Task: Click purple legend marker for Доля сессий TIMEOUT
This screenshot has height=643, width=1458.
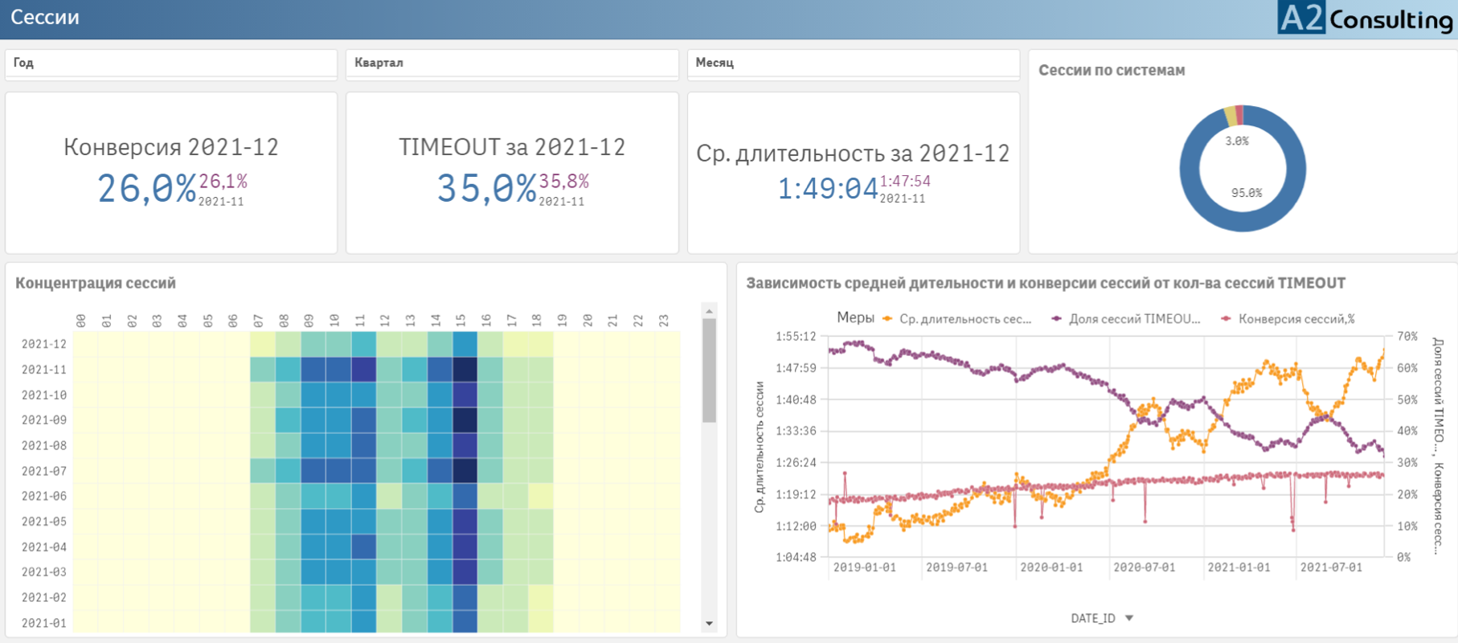Action: coord(1057,319)
